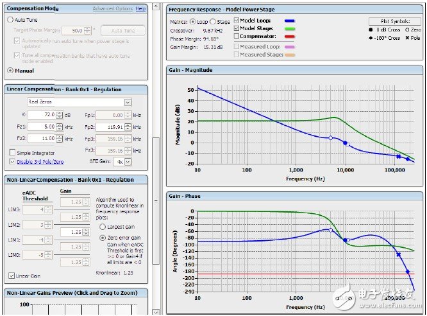Select the Auto Tune radio option

10,20
